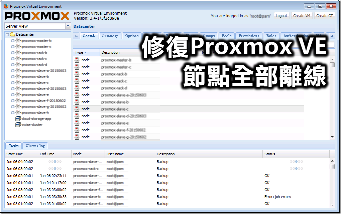The width and height of the screenshot is (341, 214).
Task: Click the Create CT button
Action: pos(325,16)
